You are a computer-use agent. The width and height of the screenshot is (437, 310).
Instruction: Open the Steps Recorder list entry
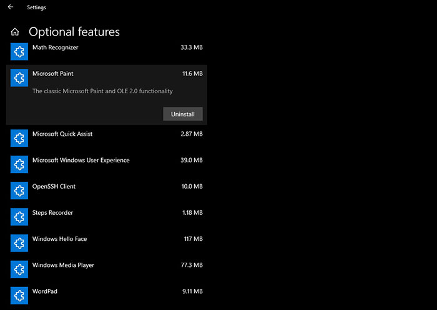tap(107, 217)
